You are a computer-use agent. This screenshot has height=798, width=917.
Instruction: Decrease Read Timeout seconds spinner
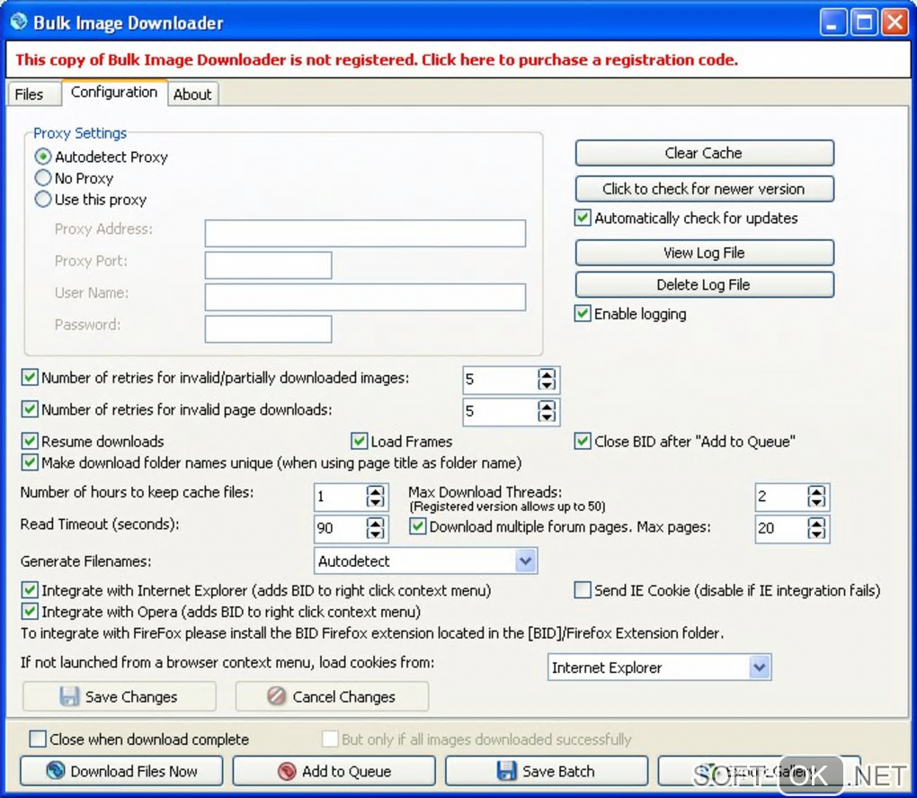(x=376, y=533)
